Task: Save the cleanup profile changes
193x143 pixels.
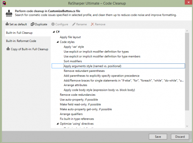Action: click(x=158, y=136)
